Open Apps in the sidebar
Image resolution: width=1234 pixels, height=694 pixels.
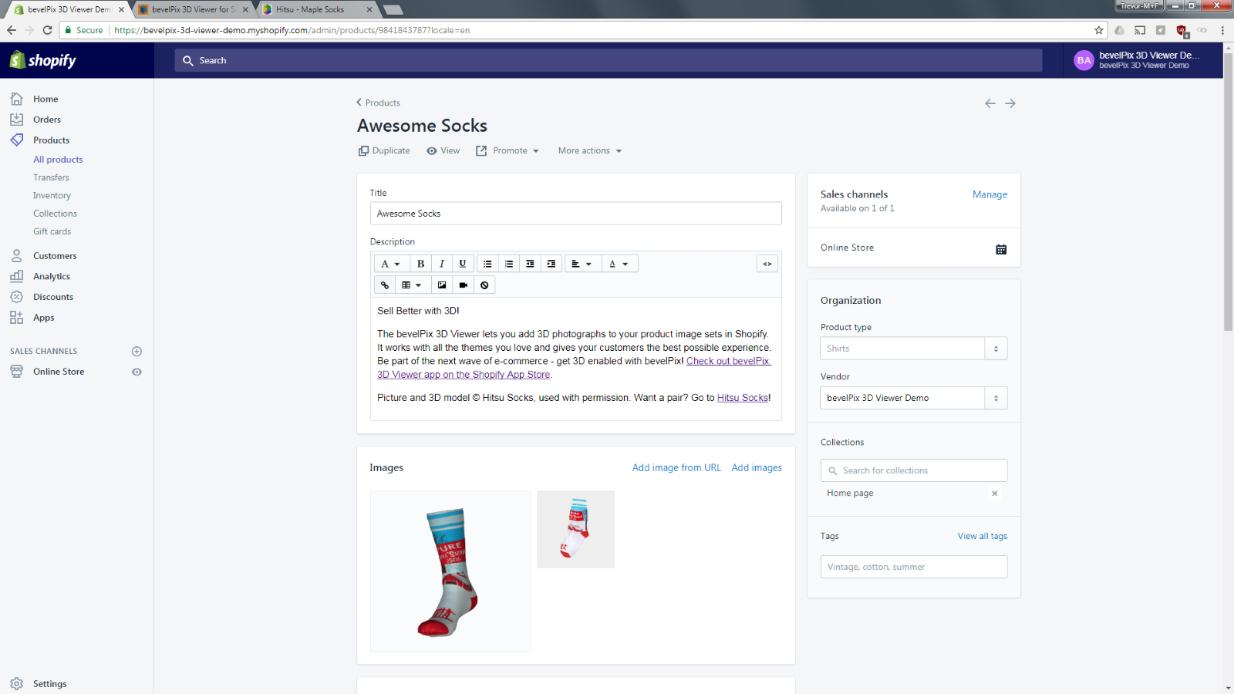click(x=44, y=318)
